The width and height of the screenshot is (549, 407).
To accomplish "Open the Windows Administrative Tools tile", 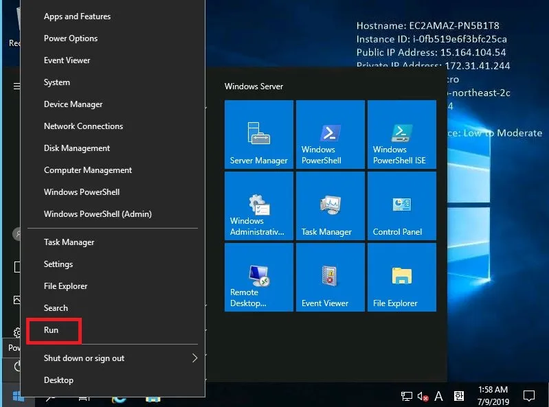I will coord(259,206).
